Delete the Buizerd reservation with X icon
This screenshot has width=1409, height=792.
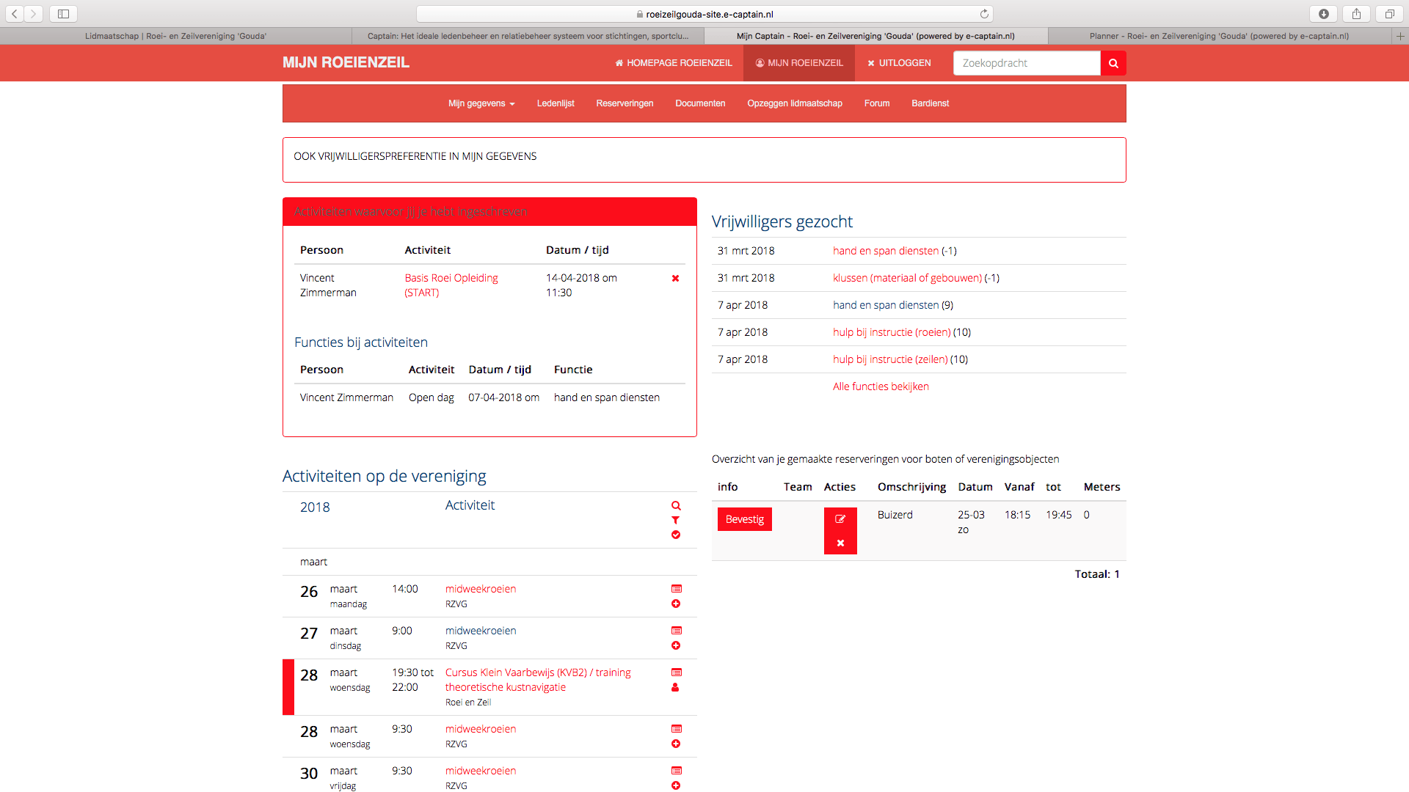click(840, 543)
